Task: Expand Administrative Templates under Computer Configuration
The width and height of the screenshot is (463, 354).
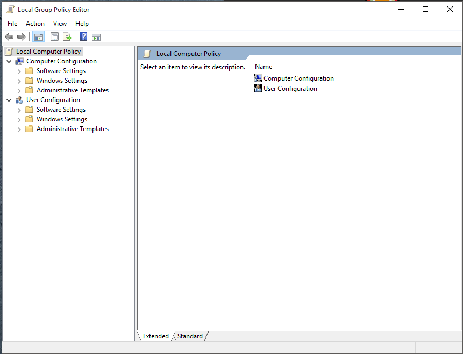Action: coord(19,91)
